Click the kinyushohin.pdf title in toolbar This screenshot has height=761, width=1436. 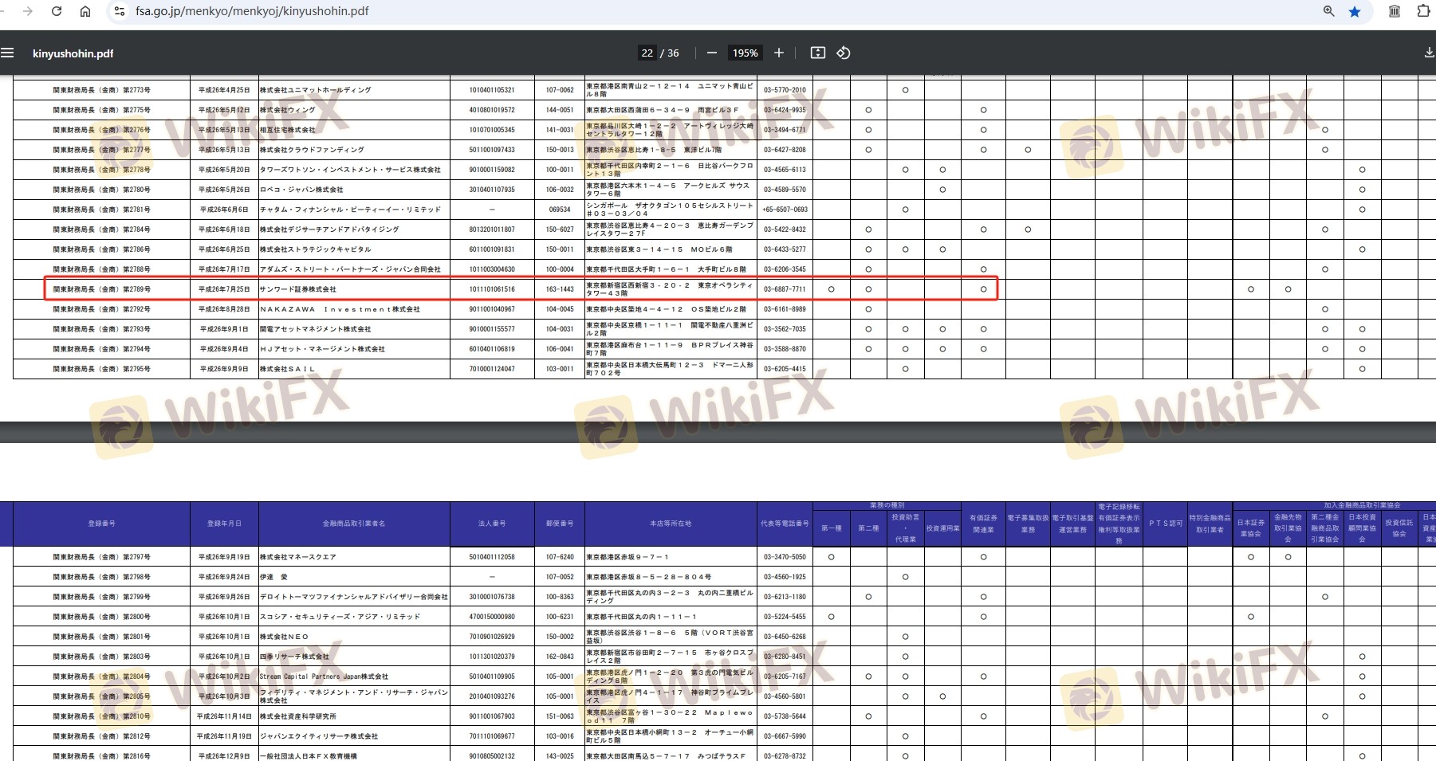[x=73, y=53]
